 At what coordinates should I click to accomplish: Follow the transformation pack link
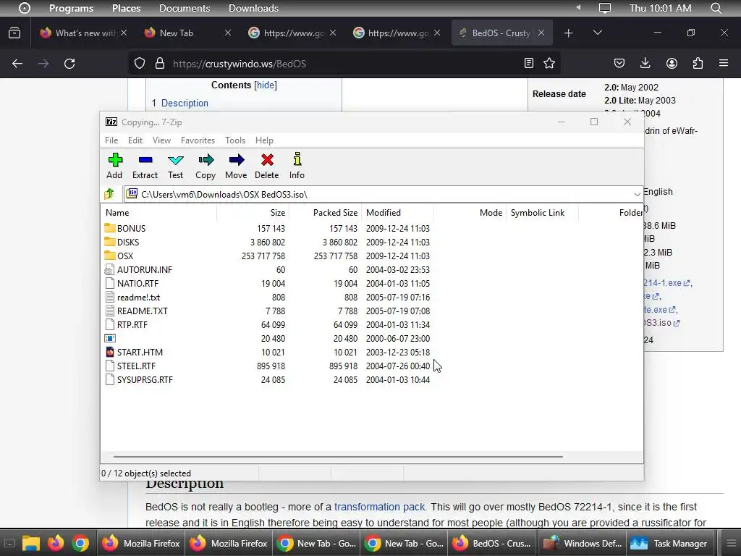tap(379, 507)
